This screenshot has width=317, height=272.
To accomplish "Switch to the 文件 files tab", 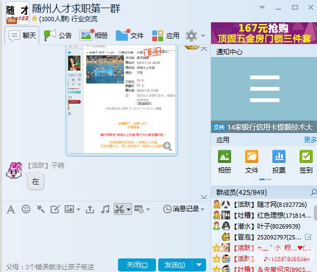I will click(129, 35).
